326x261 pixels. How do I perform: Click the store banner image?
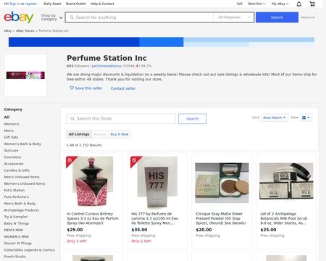[162, 42]
